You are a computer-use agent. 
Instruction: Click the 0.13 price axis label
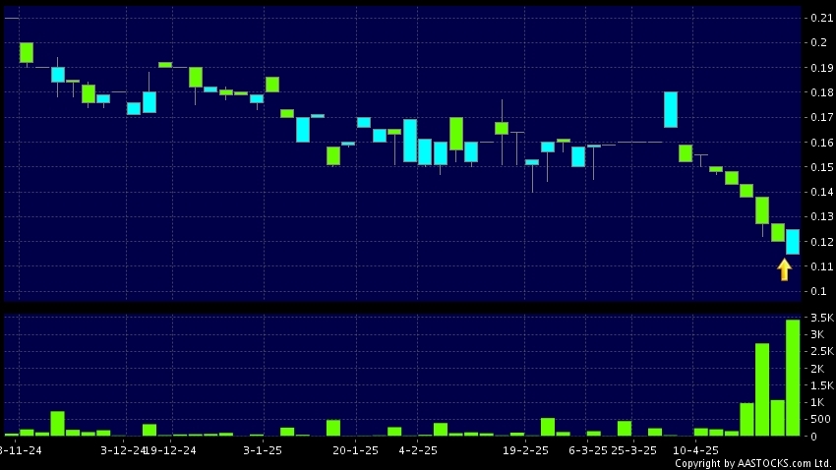(x=821, y=216)
